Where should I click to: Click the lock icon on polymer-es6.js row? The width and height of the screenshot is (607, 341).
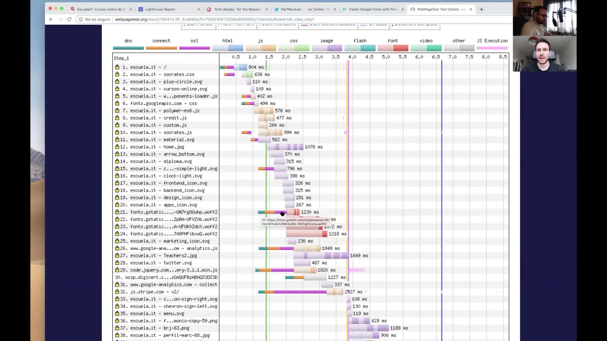(x=117, y=111)
